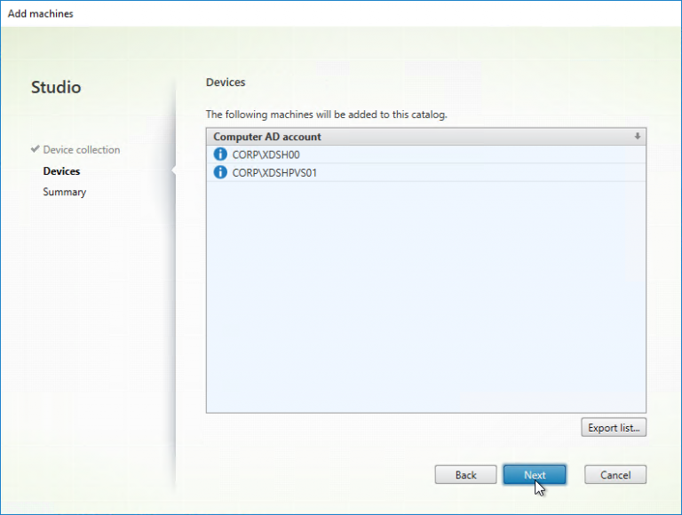The height and width of the screenshot is (515, 682).
Task: Select the CORP\XDSHPVS01 row
Action: point(426,172)
